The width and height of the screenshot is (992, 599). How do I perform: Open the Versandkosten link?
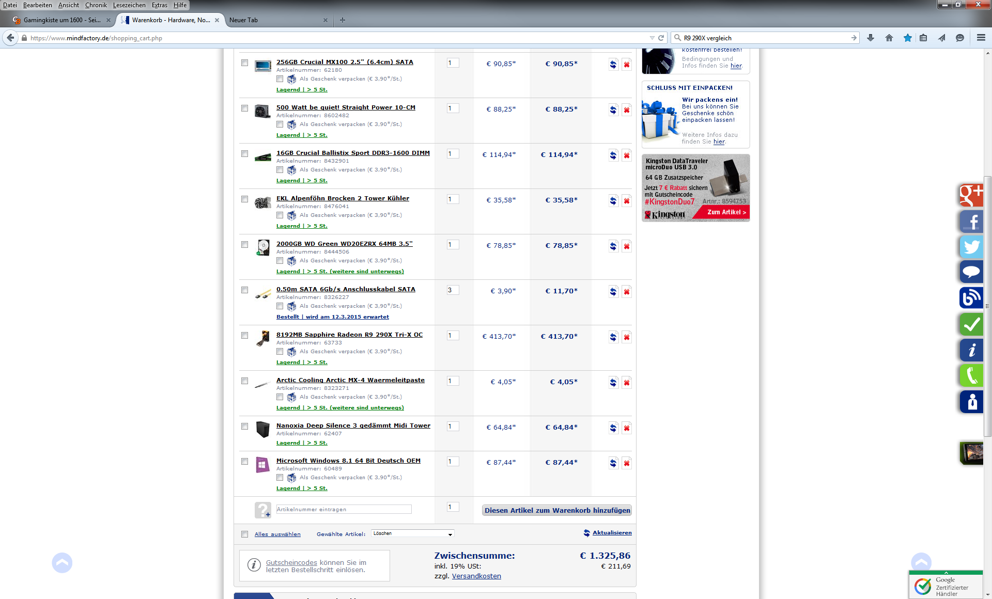tap(476, 576)
